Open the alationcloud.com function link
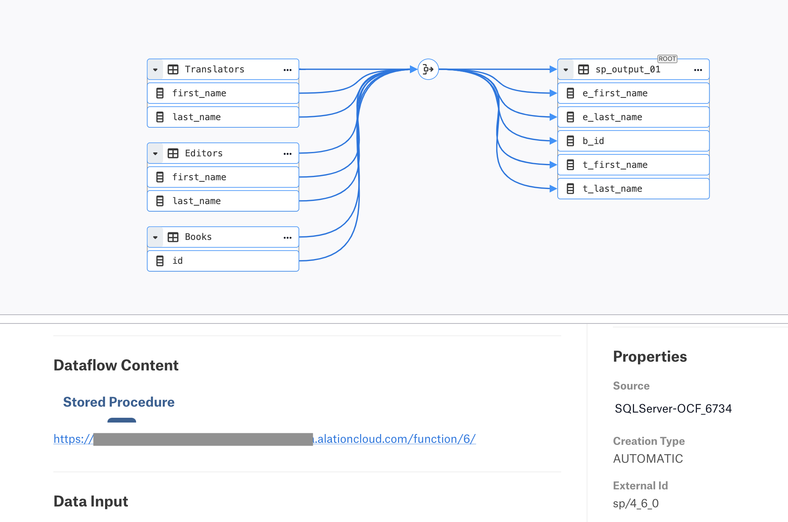The image size is (788, 522). click(x=265, y=439)
